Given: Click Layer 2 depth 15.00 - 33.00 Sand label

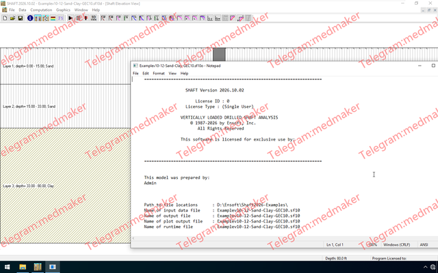Looking at the screenshot, I should [29, 106].
